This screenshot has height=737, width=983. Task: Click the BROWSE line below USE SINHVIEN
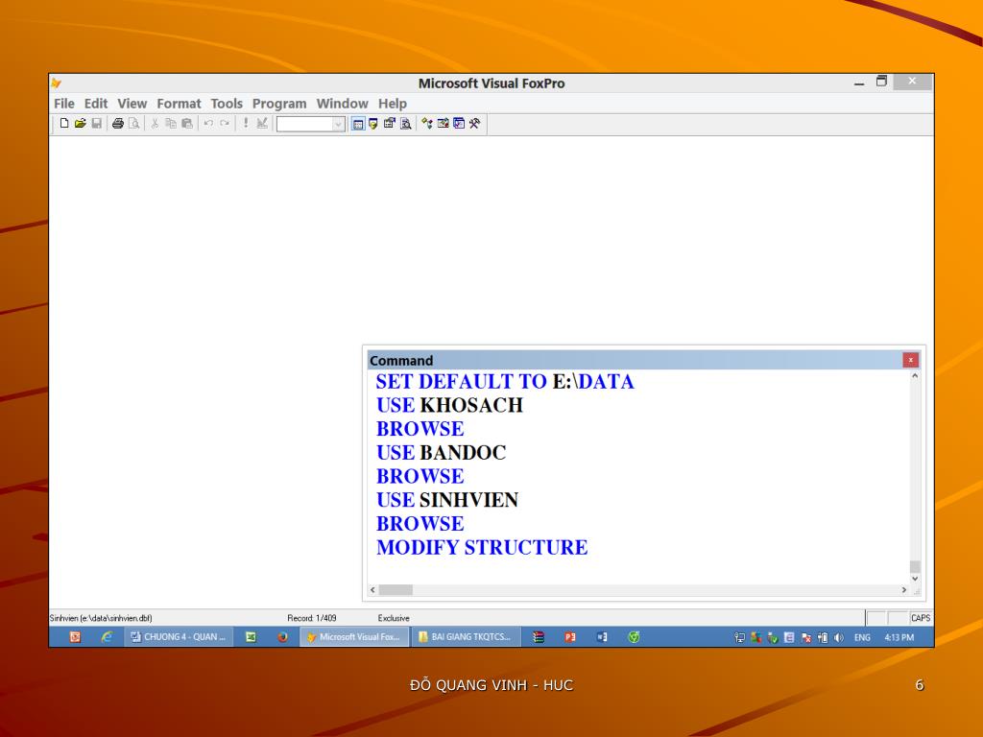(420, 524)
